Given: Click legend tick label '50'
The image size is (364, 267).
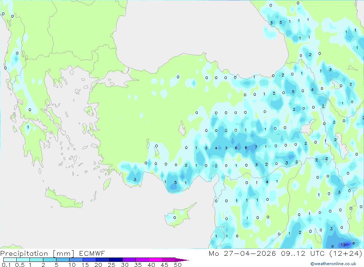Looking at the screenshot, I should click(178, 265).
